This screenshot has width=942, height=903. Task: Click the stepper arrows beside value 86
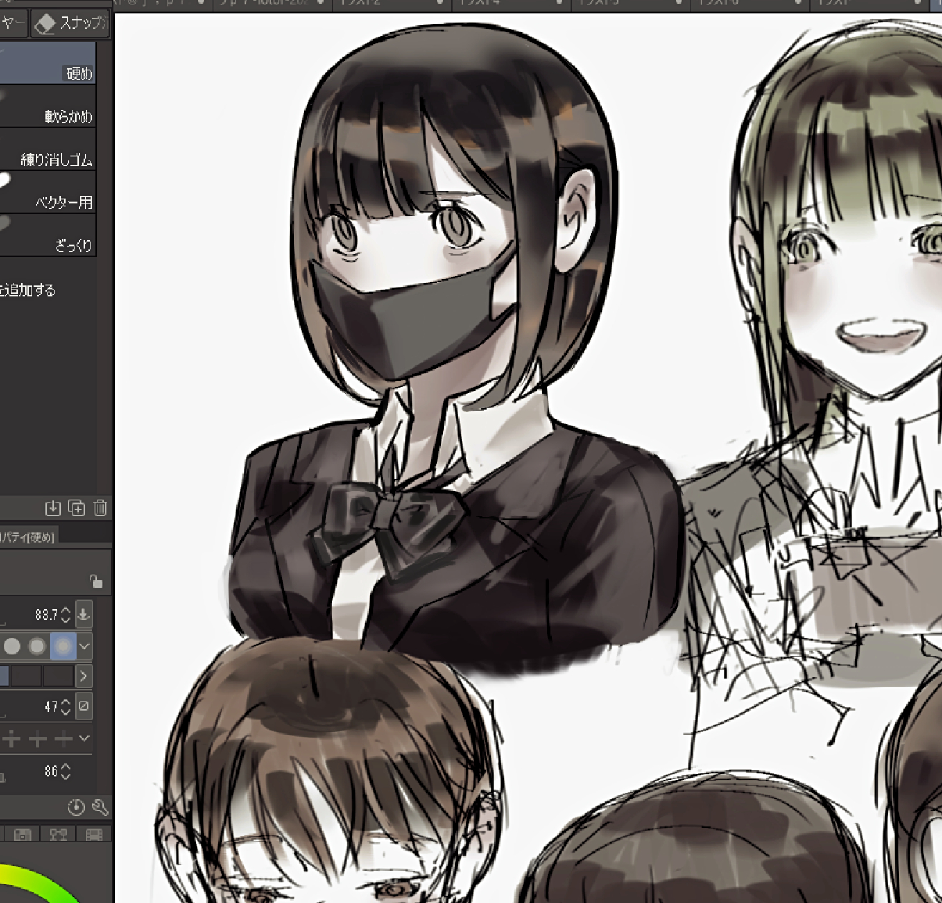tap(66, 772)
